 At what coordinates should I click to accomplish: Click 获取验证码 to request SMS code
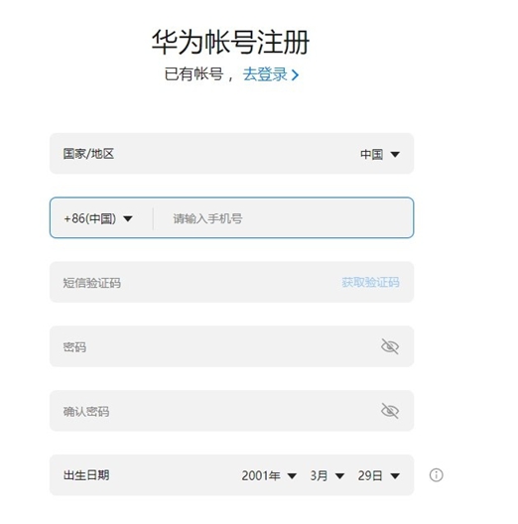pyautogui.click(x=370, y=283)
